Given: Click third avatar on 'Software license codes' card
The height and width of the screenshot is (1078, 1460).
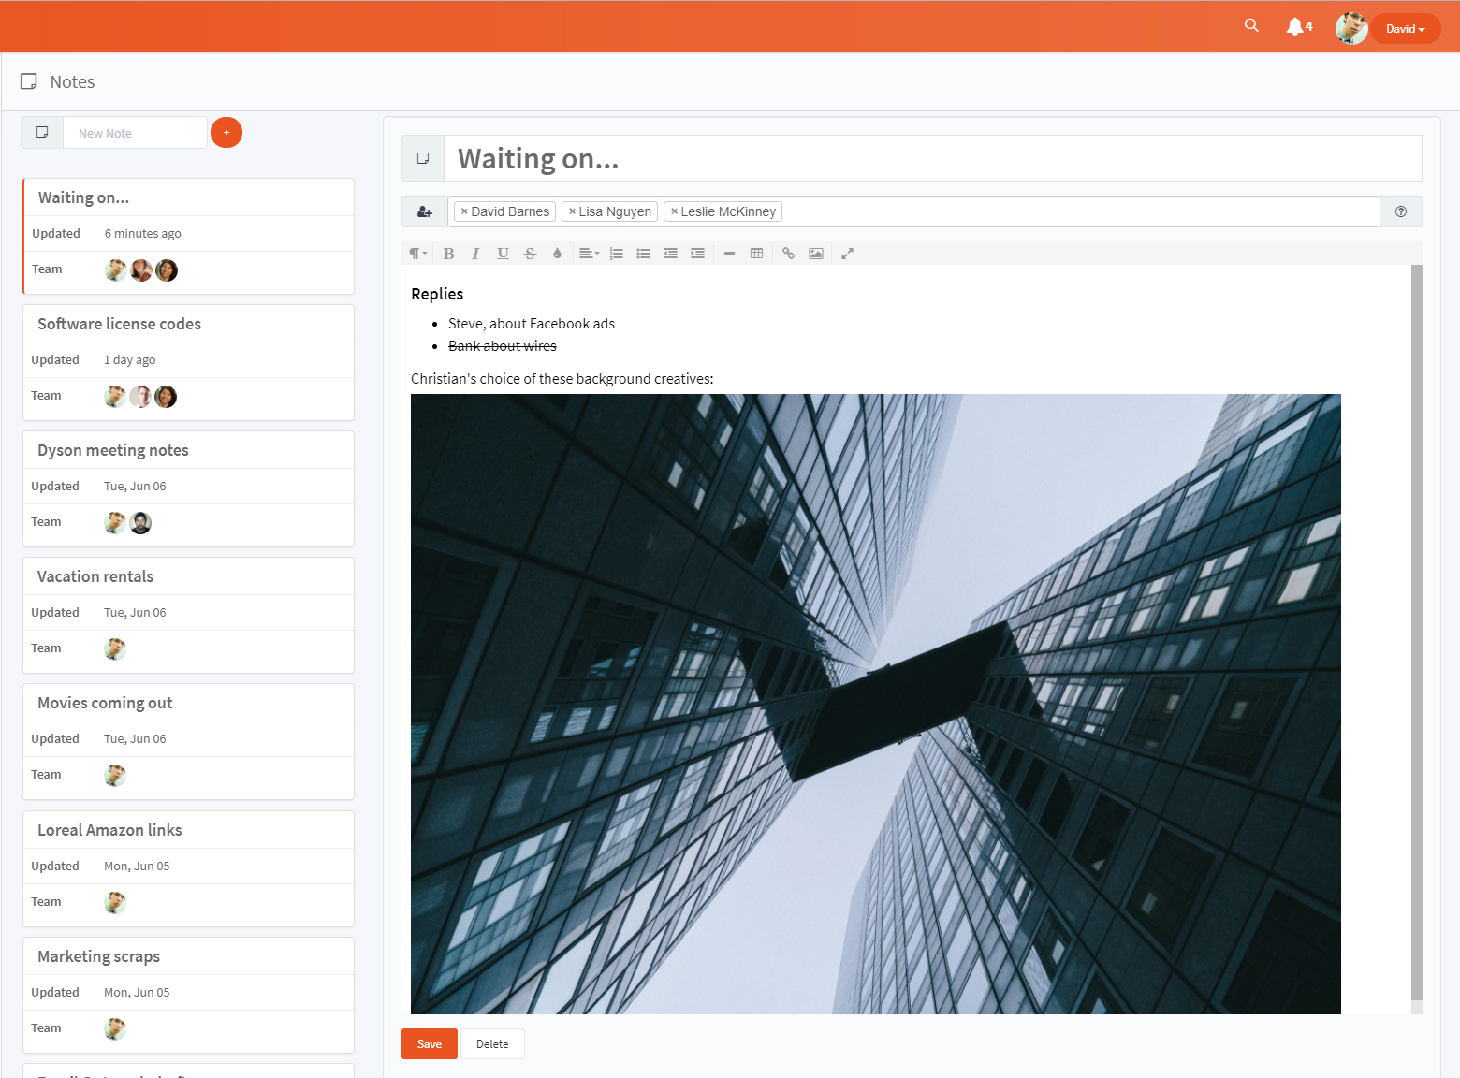Looking at the screenshot, I should coord(166,397).
